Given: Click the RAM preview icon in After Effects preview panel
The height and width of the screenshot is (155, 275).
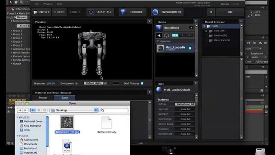Looking at the screenshot, I should click(266, 43).
